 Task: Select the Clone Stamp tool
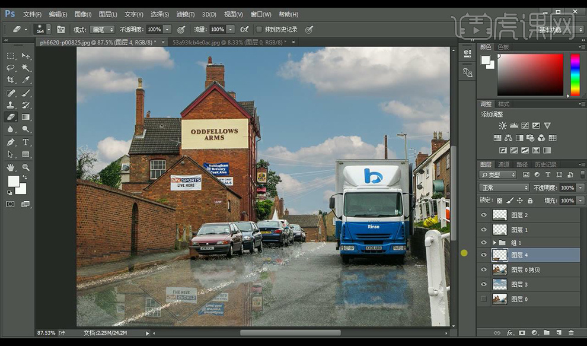[11, 105]
